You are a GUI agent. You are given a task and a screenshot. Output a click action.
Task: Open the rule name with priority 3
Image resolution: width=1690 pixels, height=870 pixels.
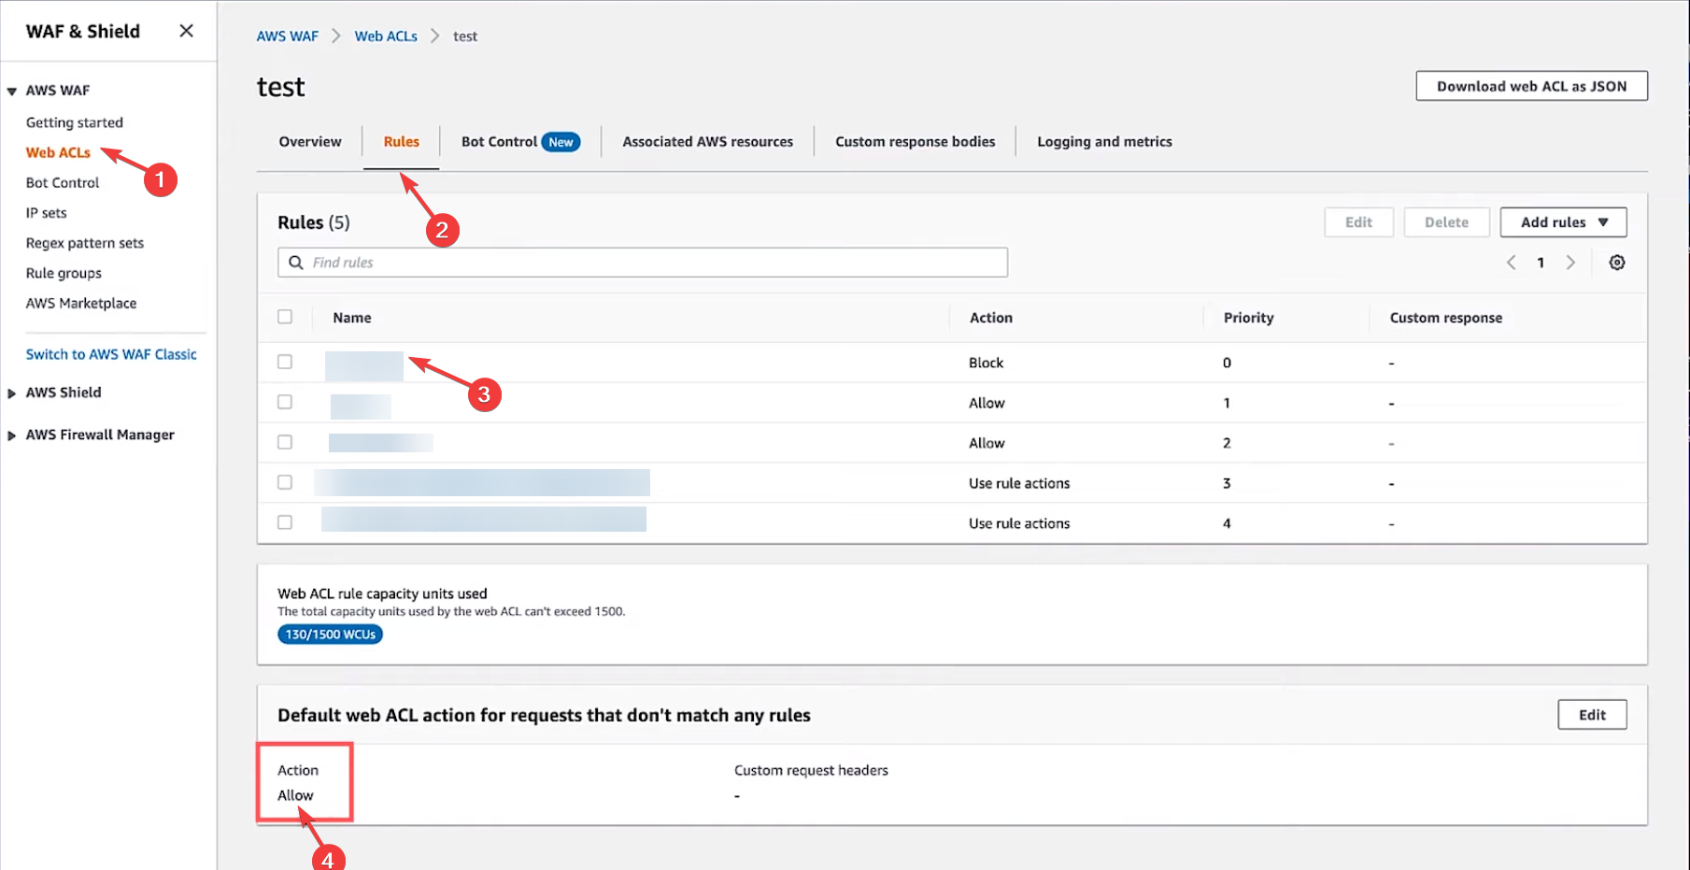tap(482, 482)
